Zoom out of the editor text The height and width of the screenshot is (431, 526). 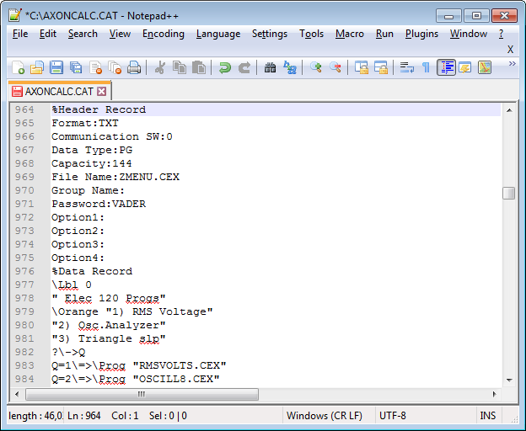coord(335,67)
